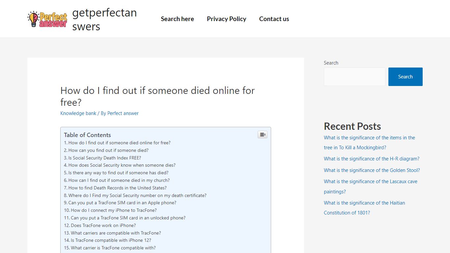Open recent post about the H-R diagram
The height and width of the screenshot is (253, 450).
pyautogui.click(x=372, y=159)
